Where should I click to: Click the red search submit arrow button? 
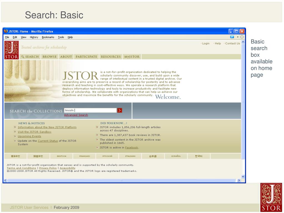(x=120, y=110)
